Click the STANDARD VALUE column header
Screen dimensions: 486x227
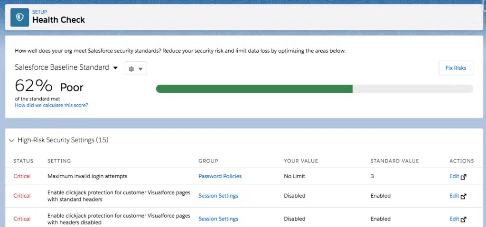pyautogui.click(x=394, y=161)
